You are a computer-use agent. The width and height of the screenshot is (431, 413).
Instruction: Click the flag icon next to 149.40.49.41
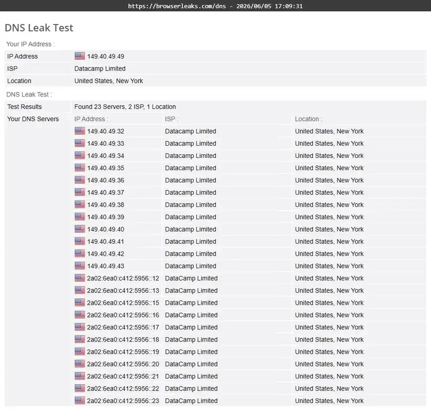pyautogui.click(x=79, y=241)
